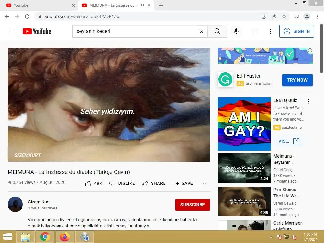Click grammarly.com ad link
324x243 pixels.
click(x=259, y=84)
